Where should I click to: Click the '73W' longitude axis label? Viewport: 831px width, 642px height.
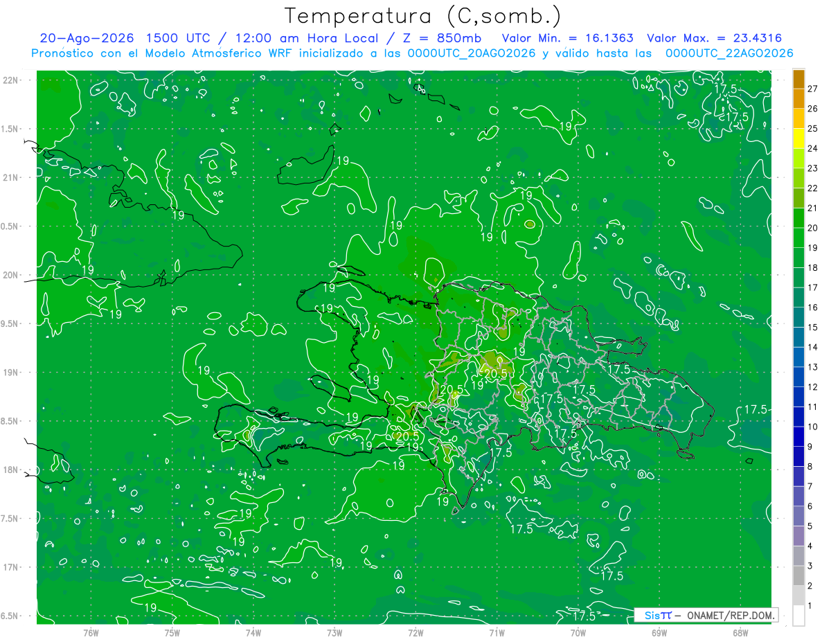point(334,633)
